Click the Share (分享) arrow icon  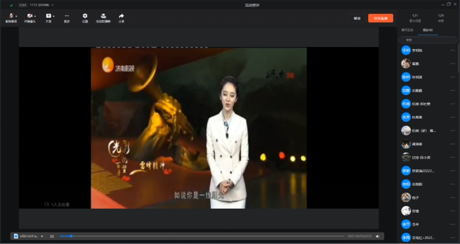click(x=121, y=16)
